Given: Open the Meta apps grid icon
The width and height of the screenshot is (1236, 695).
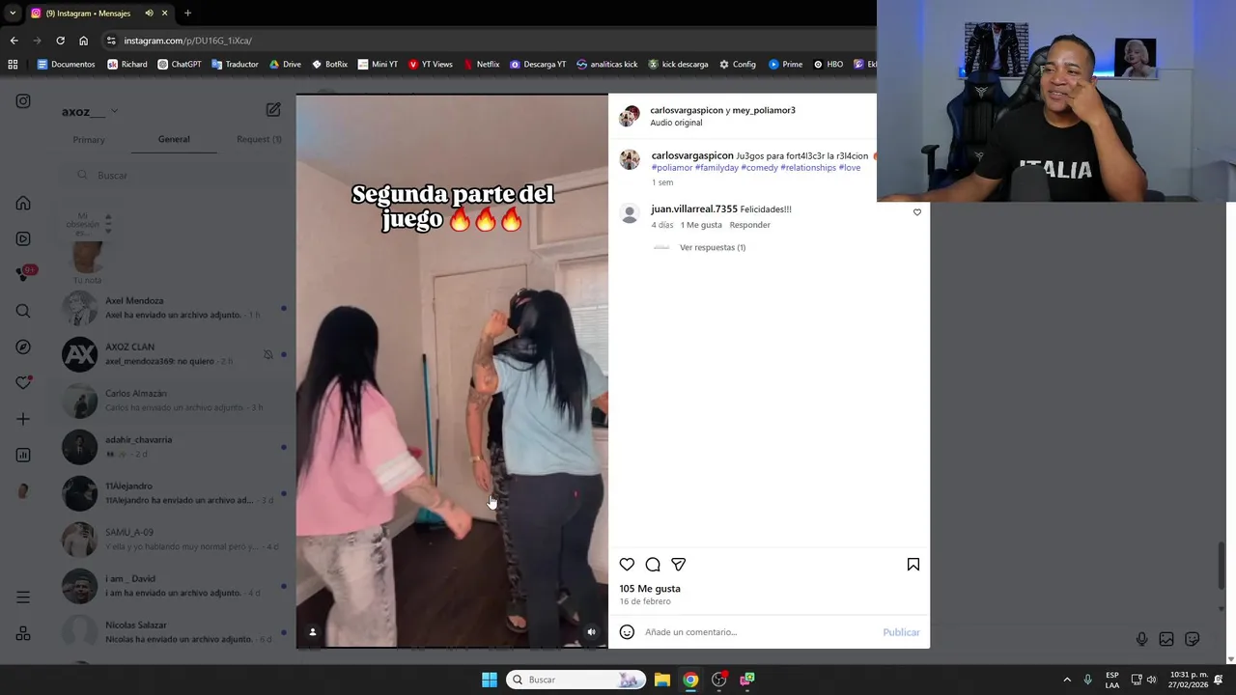Looking at the screenshot, I should [23, 634].
